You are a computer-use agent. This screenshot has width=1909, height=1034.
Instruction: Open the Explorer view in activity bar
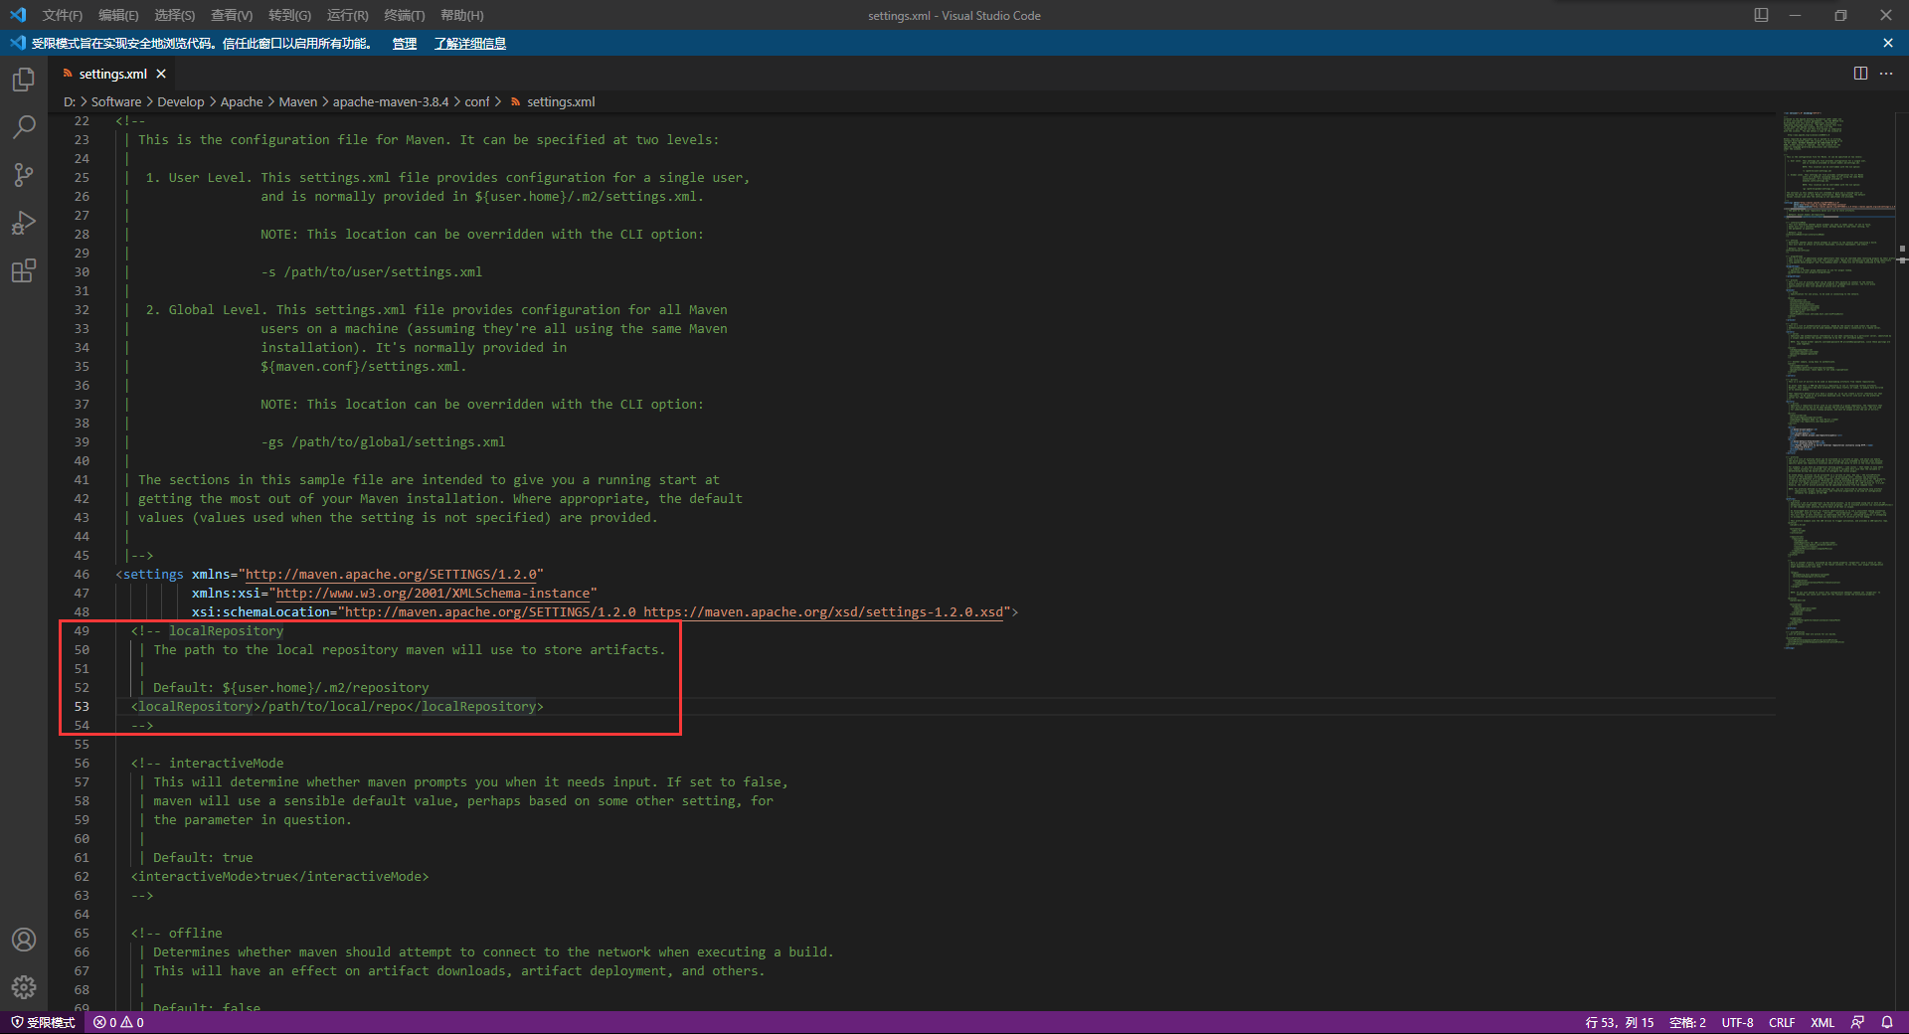24,80
